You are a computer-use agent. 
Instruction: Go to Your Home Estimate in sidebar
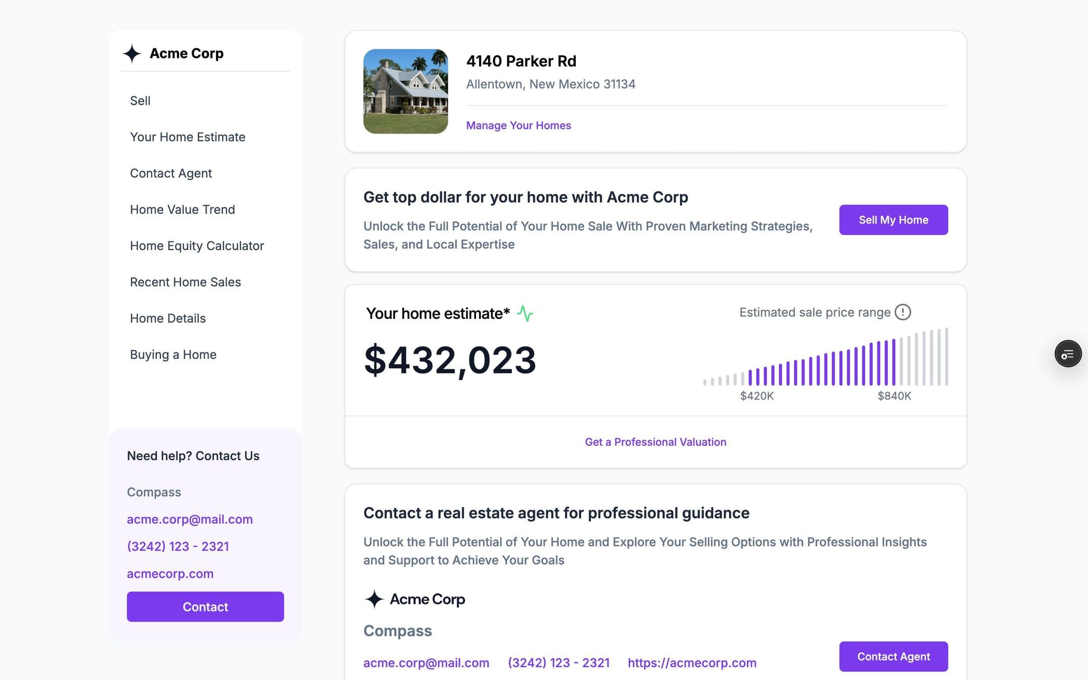point(187,137)
